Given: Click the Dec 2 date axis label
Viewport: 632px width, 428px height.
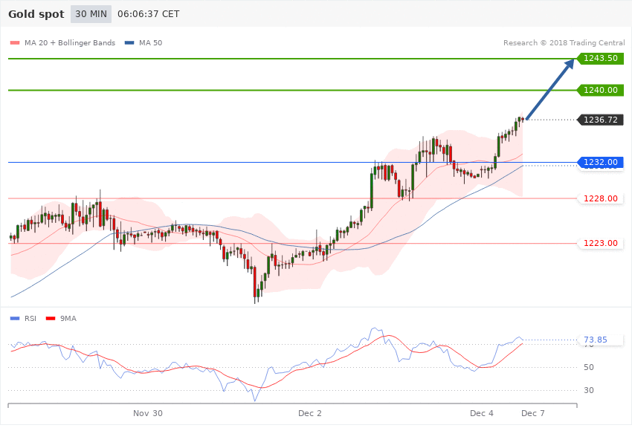Looking at the screenshot, I should click(x=309, y=413).
